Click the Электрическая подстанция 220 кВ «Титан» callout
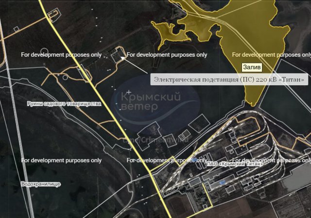311x218 pixels. pyautogui.click(x=229, y=79)
